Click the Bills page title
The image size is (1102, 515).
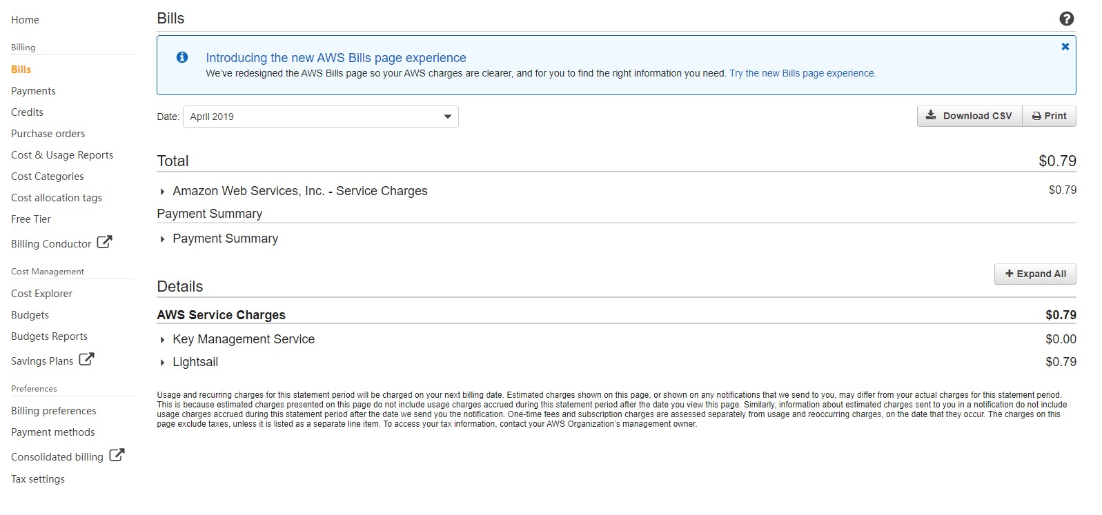tap(170, 19)
